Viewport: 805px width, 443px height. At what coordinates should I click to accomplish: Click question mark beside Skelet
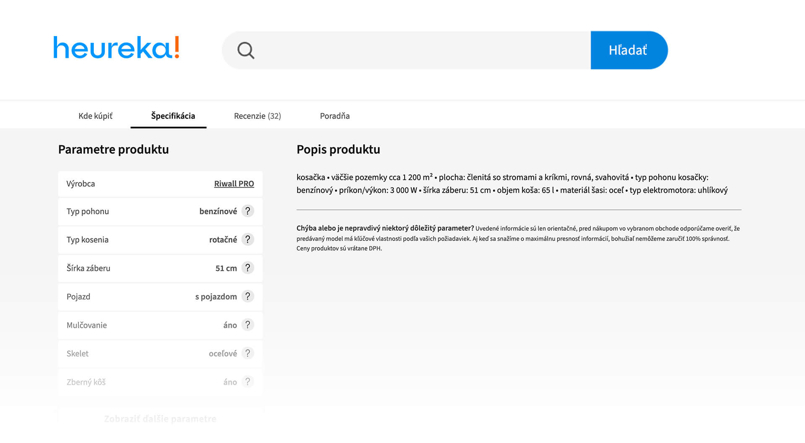(248, 354)
